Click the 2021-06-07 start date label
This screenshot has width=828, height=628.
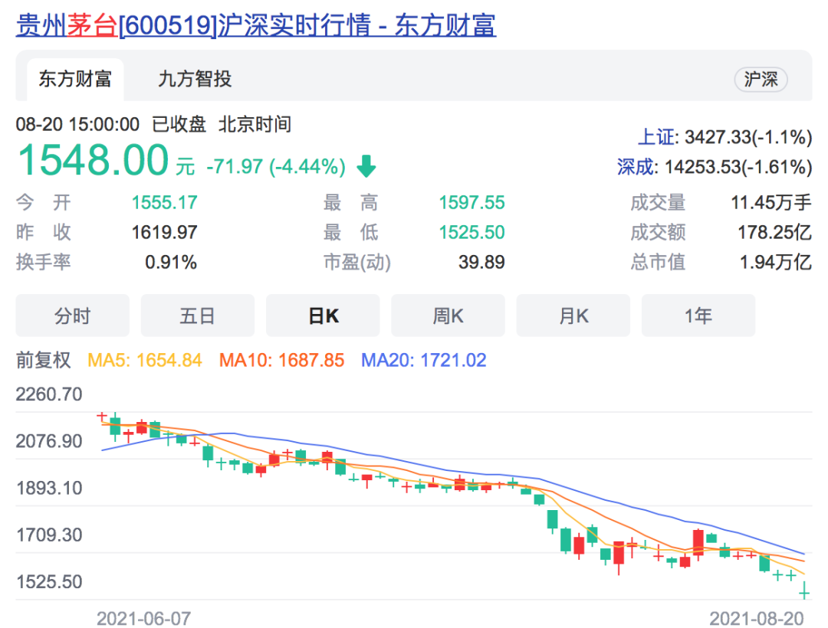coord(143,618)
